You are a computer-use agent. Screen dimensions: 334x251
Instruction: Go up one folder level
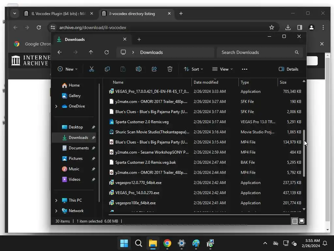pos(91,52)
